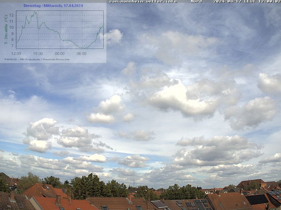
Task: Click the 18:00 x-axis label
Action: (x=38, y=54)
